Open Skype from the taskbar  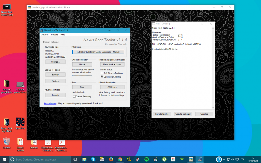[93, 159]
